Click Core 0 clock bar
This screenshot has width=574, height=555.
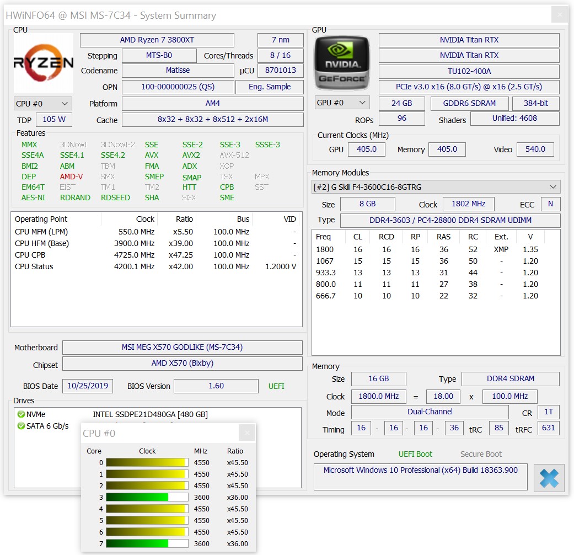click(x=147, y=463)
